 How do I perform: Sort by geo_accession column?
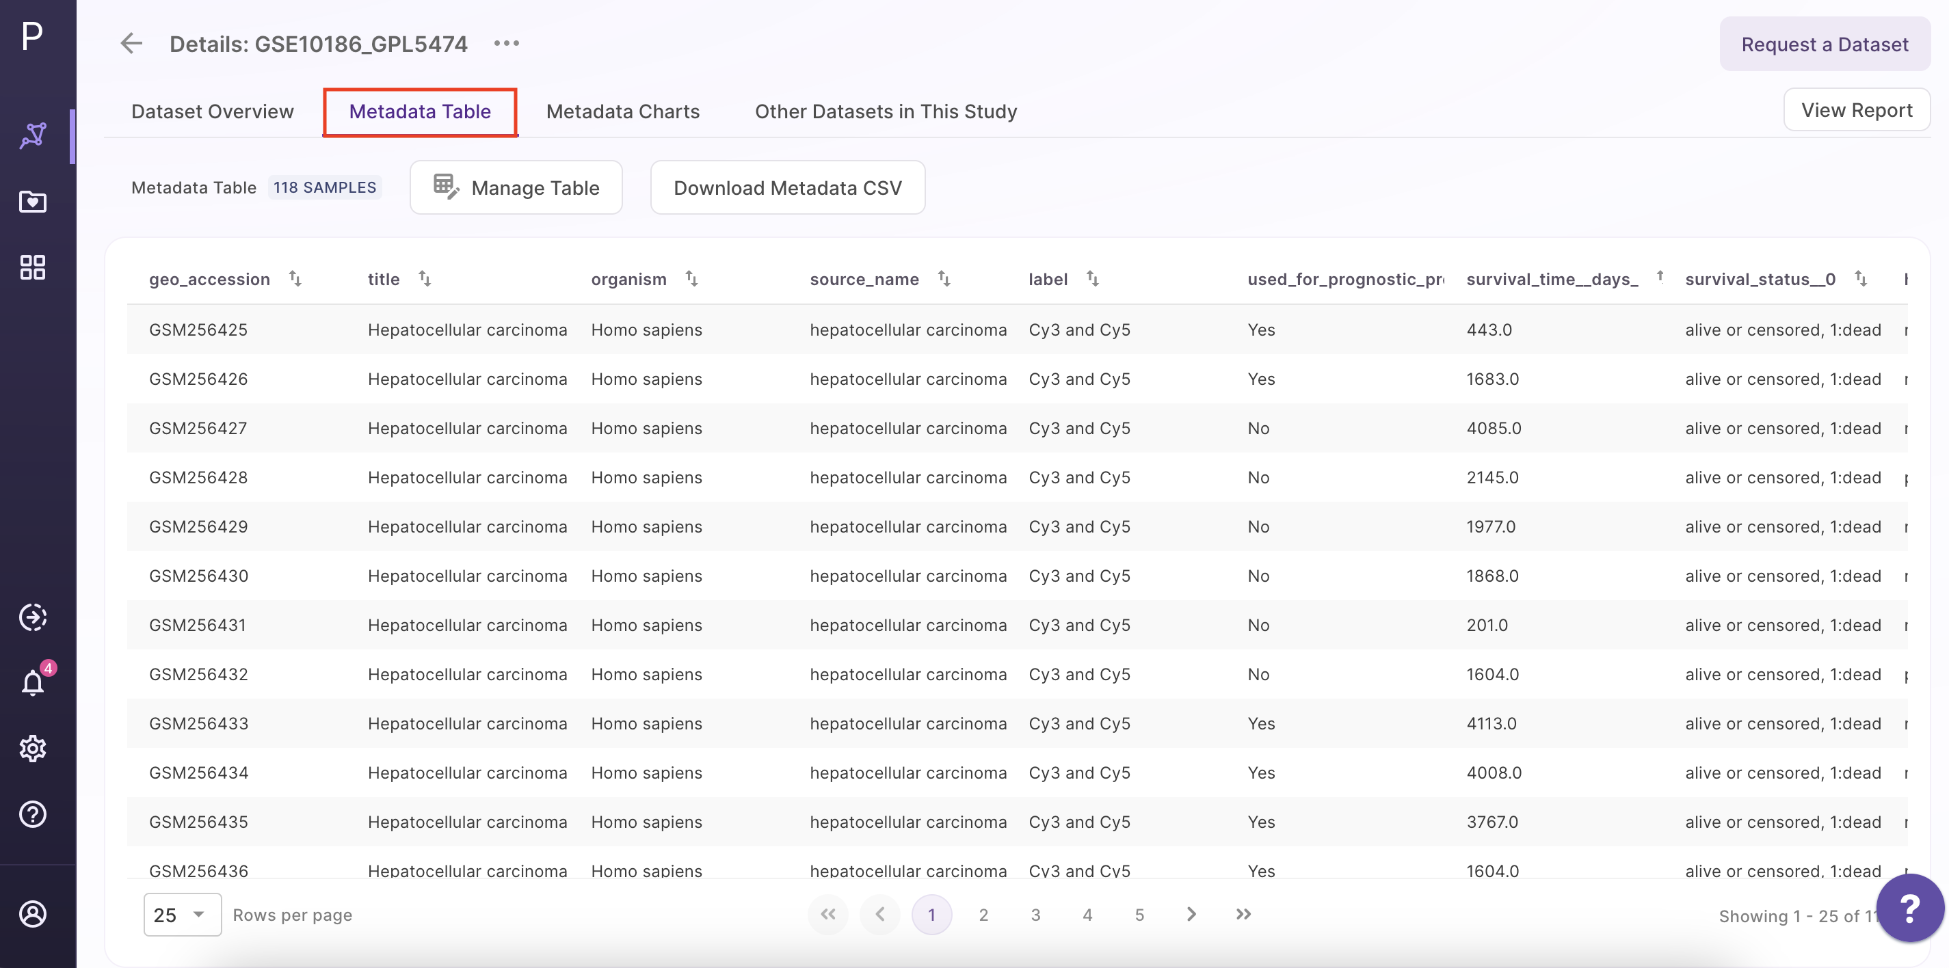click(x=295, y=279)
